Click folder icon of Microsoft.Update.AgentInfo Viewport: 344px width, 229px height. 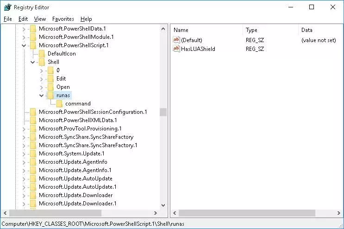pos(33,162)
